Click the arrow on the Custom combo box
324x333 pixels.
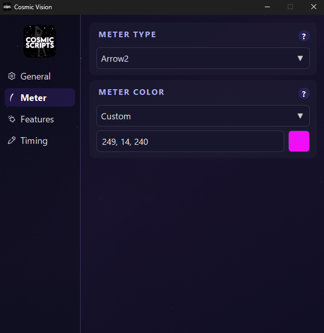300,116
